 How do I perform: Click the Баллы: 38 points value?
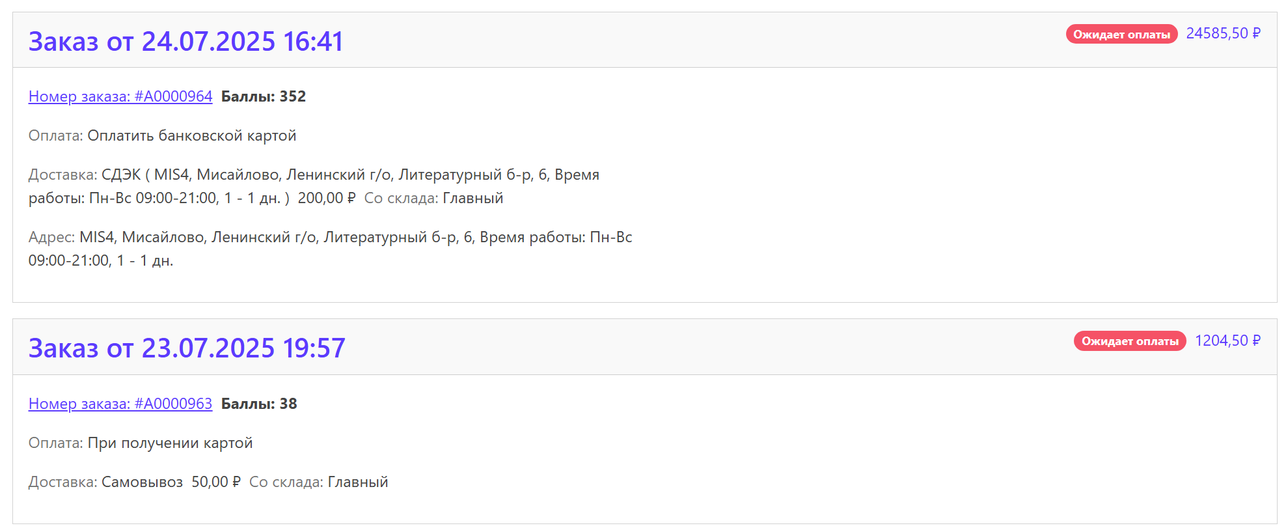(x=258, y=404)
